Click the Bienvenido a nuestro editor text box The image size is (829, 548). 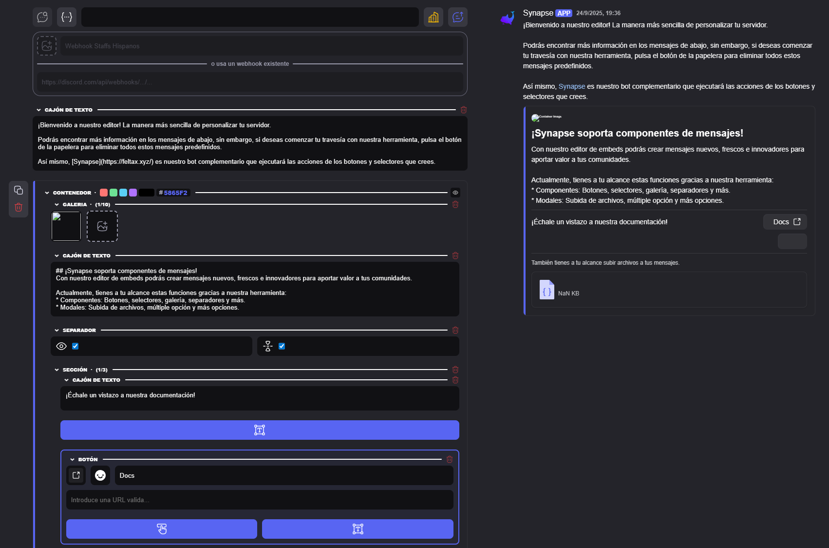pyautogui.click(x=250, y=143)
